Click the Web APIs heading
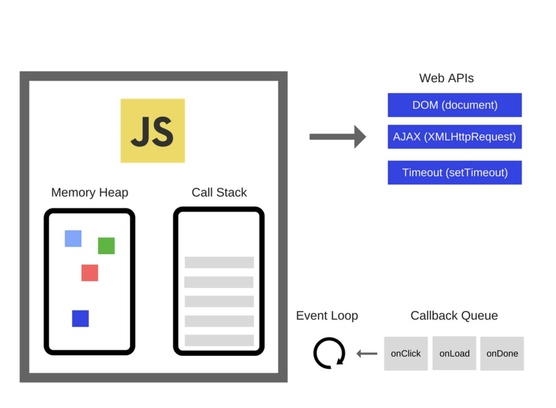 click(446, 78)
